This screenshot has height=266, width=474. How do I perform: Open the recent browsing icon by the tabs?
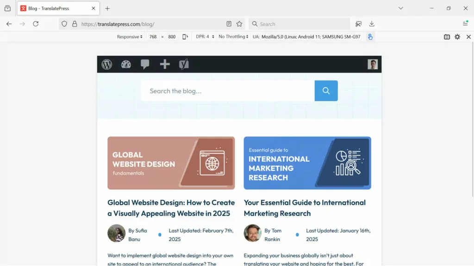point(7,8)
